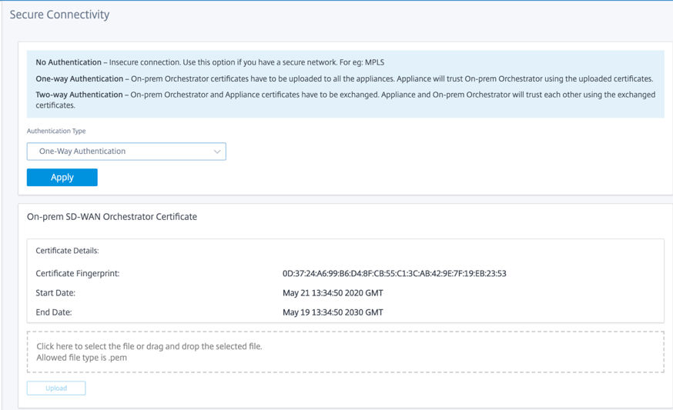673x410 pixels.
Task: Click the Start Date label
Action: tap(55, 293)
